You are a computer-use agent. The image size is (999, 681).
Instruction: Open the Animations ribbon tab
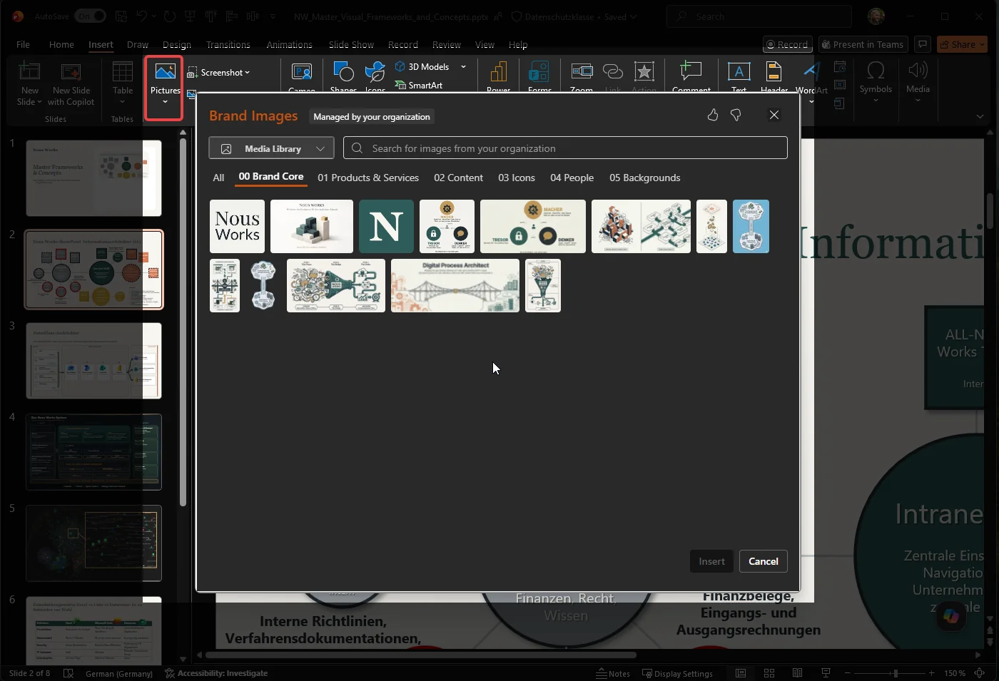pyautogui.click(x=289, y=44)
